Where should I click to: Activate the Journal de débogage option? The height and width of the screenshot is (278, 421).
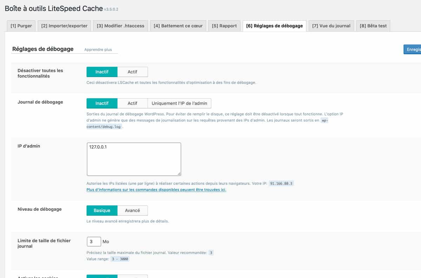point(132,103)
